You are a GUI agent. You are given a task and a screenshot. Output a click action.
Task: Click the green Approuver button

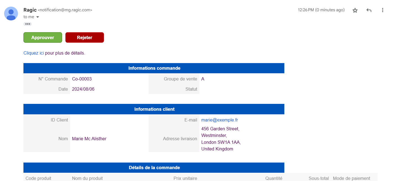43,37
